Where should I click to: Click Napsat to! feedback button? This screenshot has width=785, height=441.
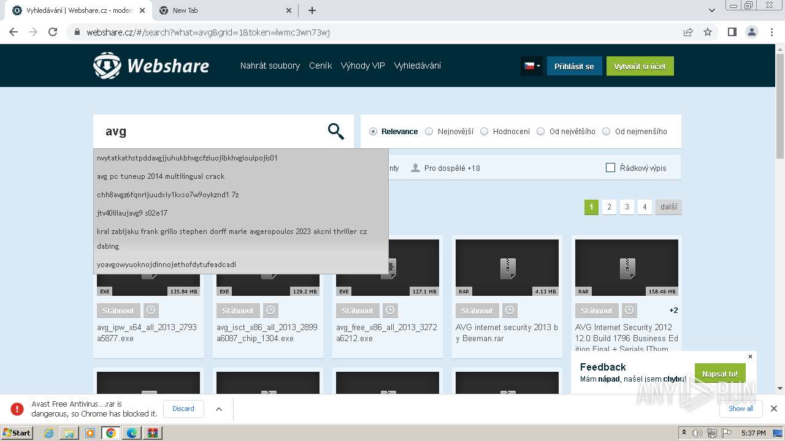720,374
